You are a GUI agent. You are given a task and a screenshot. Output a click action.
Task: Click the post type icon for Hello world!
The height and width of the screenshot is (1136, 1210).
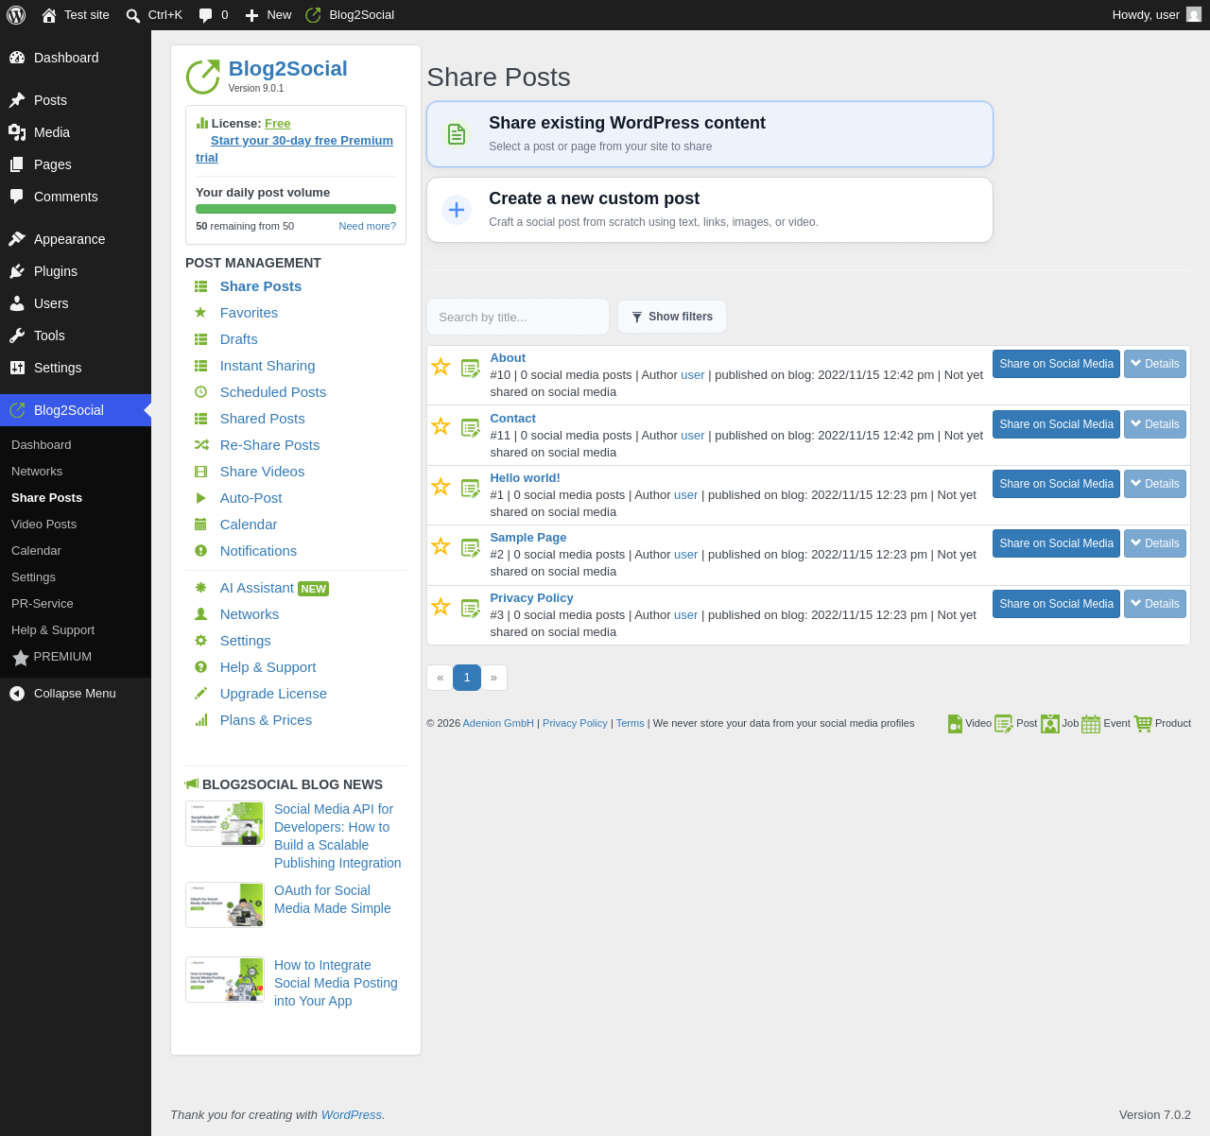[x=471, y=489]
